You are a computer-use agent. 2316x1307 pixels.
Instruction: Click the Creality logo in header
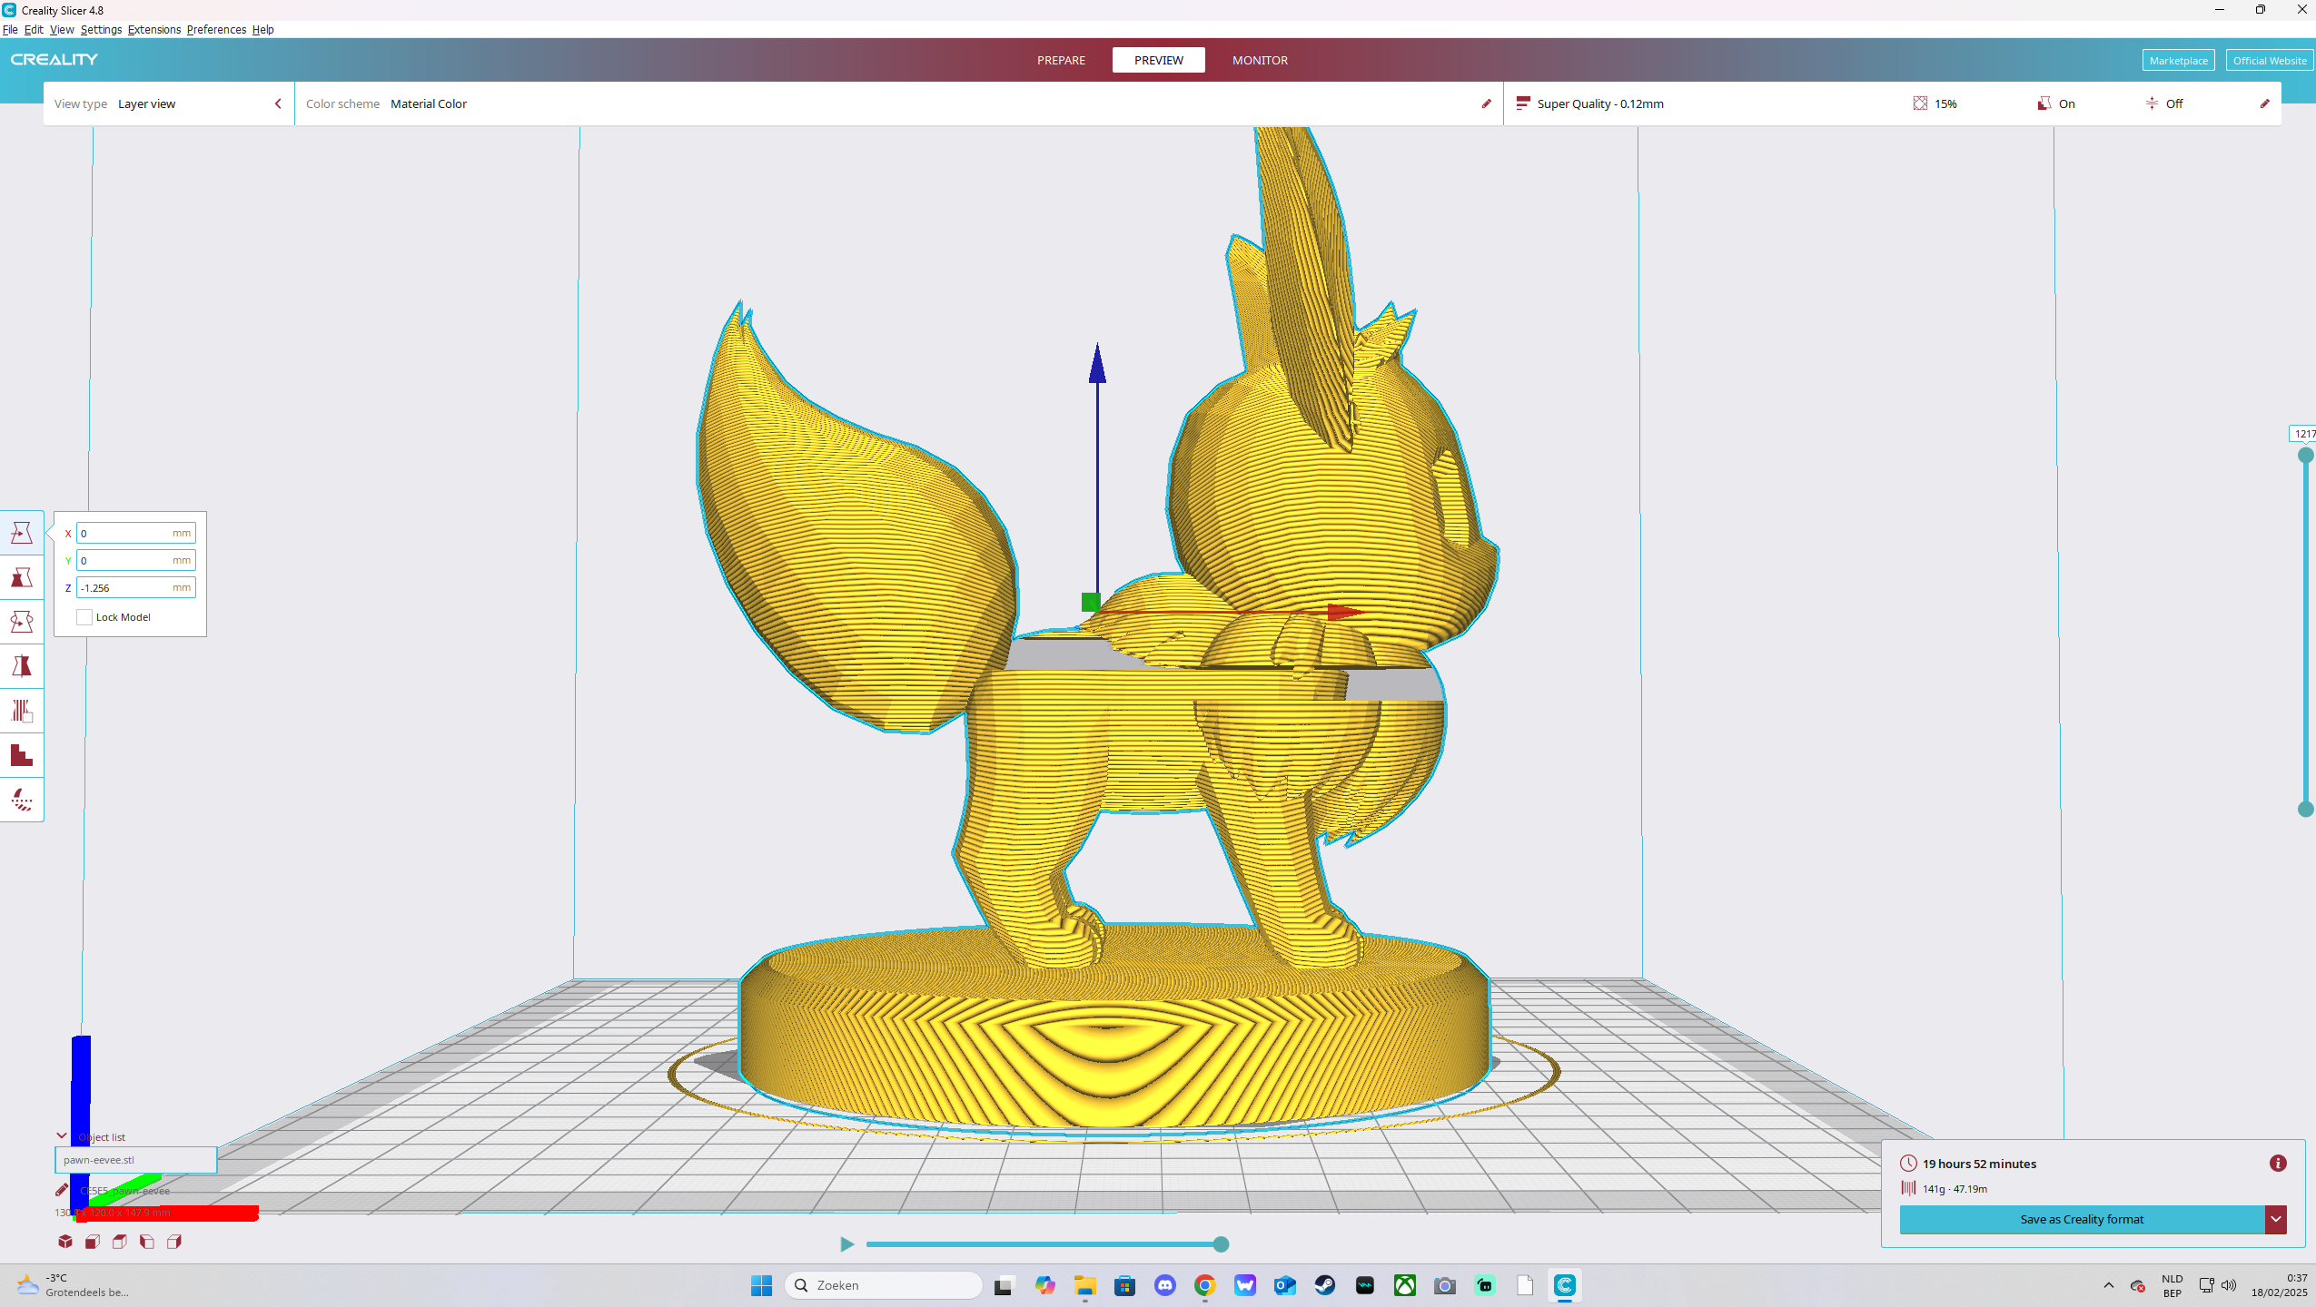pyautogui.click(x=54, y=60)
